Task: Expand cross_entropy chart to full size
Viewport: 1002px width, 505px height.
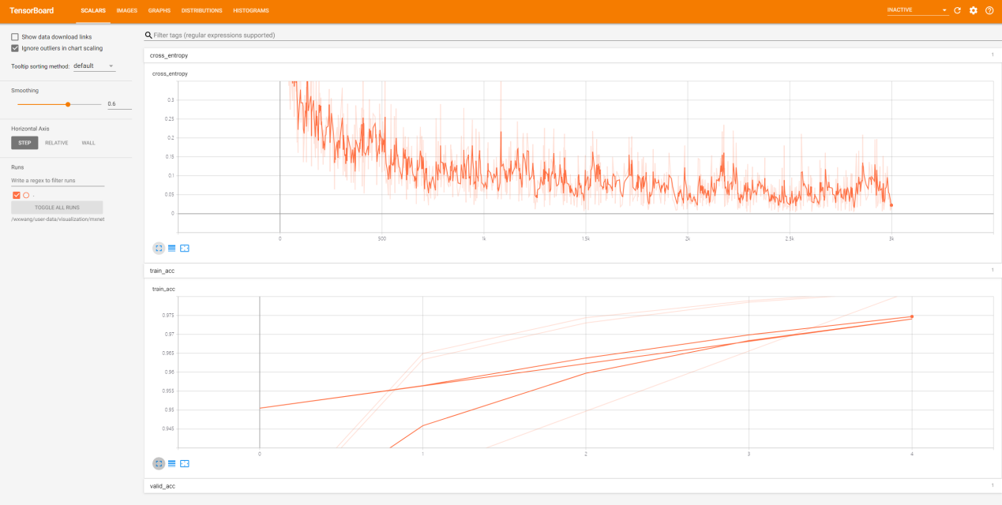Action: coord(159,248)
